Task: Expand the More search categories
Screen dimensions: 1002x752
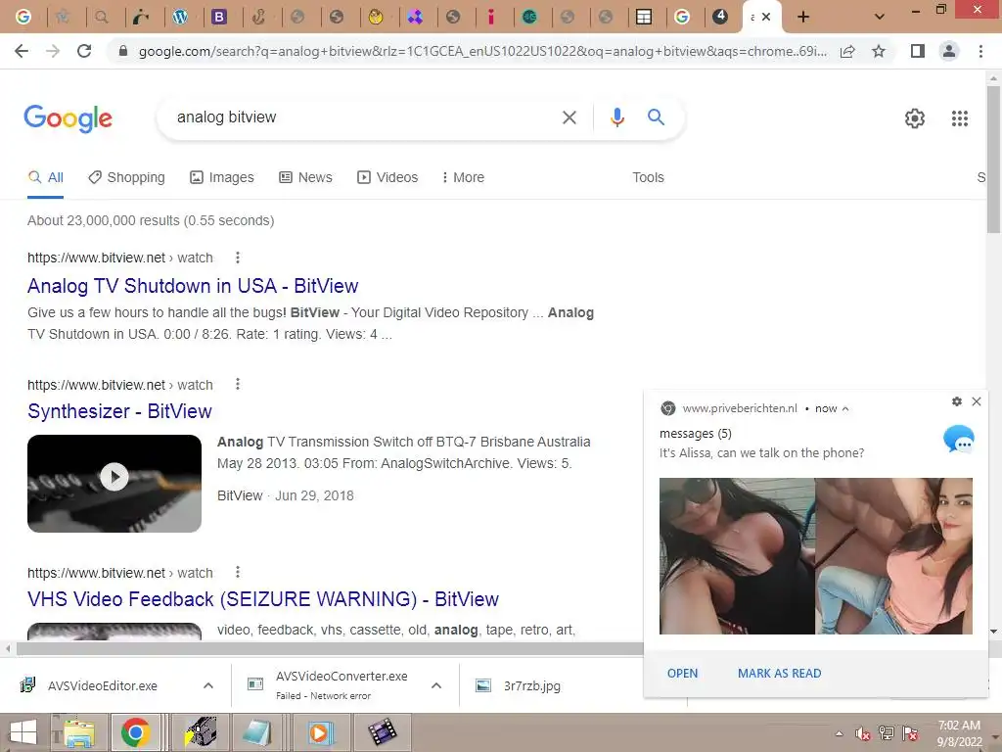Action: 463,178
